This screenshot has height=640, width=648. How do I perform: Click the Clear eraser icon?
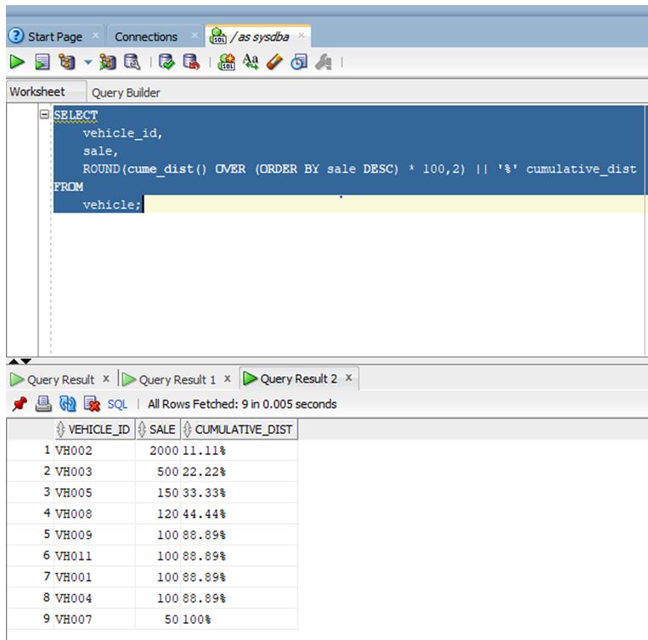(275, 62)
